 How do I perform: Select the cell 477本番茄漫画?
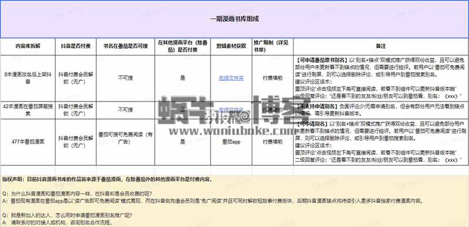coord(28,142)
